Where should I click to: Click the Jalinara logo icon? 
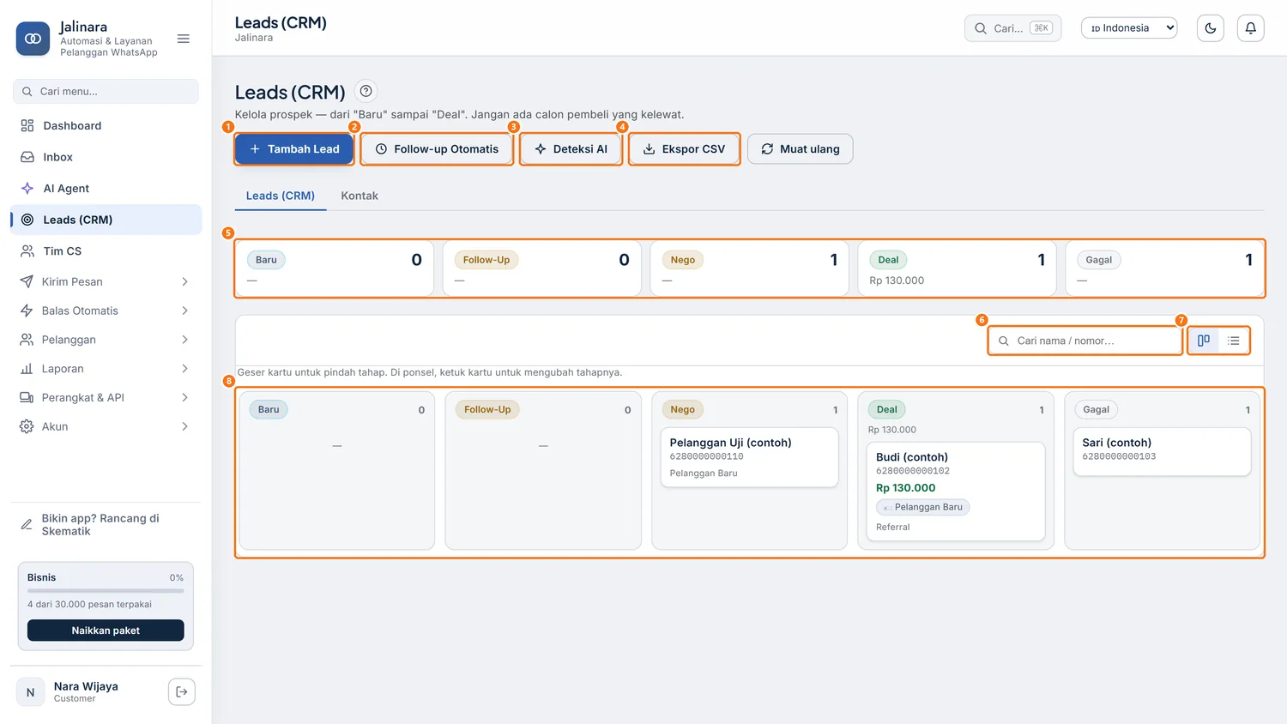point(33,39)
